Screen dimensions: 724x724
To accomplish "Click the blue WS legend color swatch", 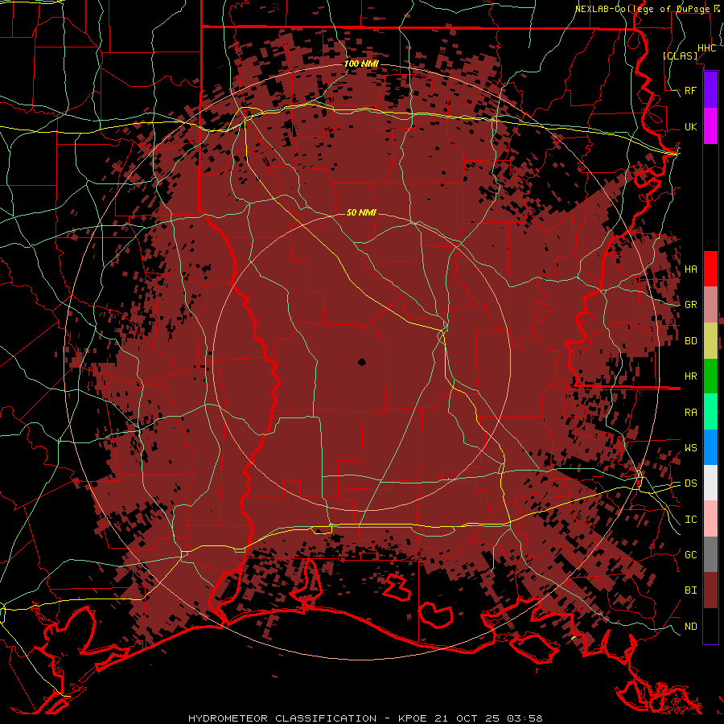I will [x=710, y=447].
